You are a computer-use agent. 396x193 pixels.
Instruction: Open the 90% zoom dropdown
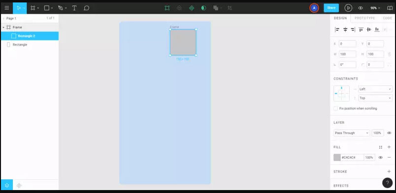coord(375,8)
